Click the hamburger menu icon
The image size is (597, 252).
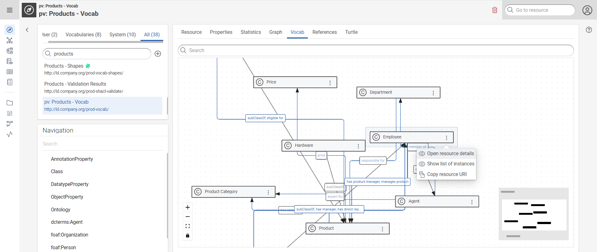(10, 10)
